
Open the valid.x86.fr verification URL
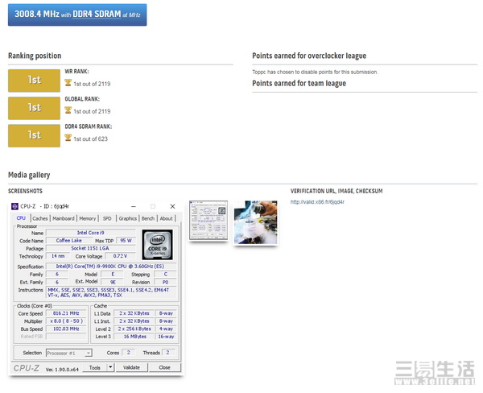pyautogui.click(x=317, y=202)
